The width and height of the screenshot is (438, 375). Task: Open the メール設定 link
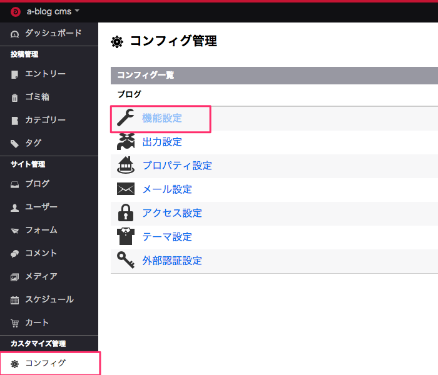167,189
